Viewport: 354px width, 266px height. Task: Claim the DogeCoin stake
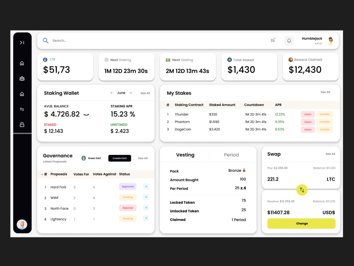308,130
